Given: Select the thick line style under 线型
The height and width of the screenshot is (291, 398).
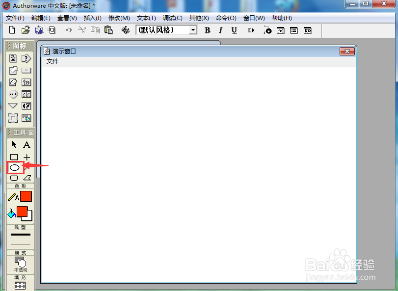Looking at the screenshot, I should pos(20,235).
